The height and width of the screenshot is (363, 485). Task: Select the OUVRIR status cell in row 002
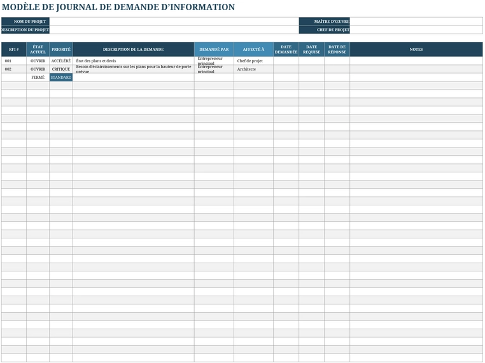pyautogui.click(x=38, y=69)
